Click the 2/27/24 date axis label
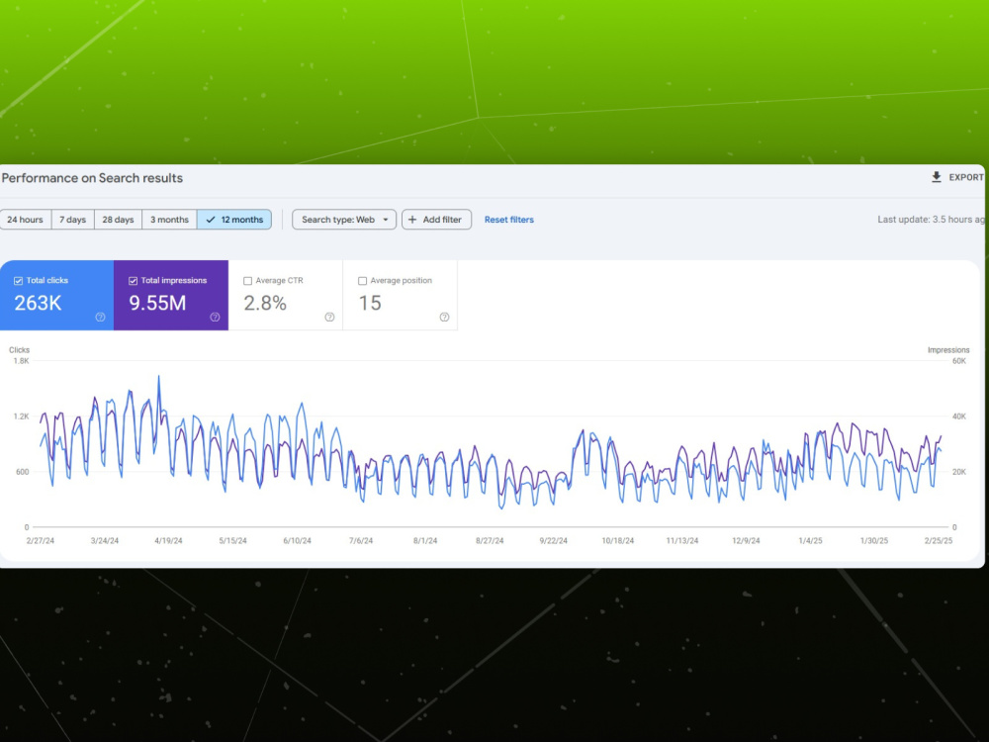The image size is (989, 742). point(41,541)
